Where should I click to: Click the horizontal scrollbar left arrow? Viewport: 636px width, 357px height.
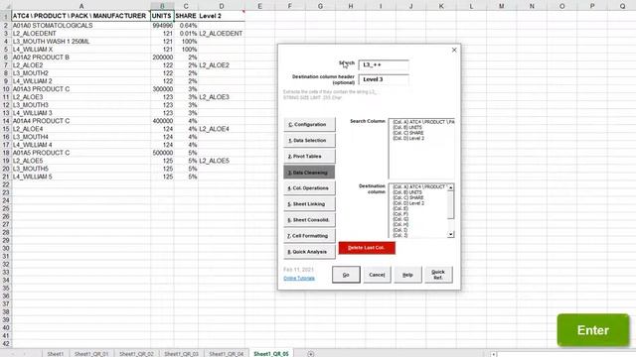[x=493, y=354]
